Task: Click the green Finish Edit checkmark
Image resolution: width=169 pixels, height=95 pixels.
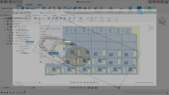Action: tap(149, 8)
